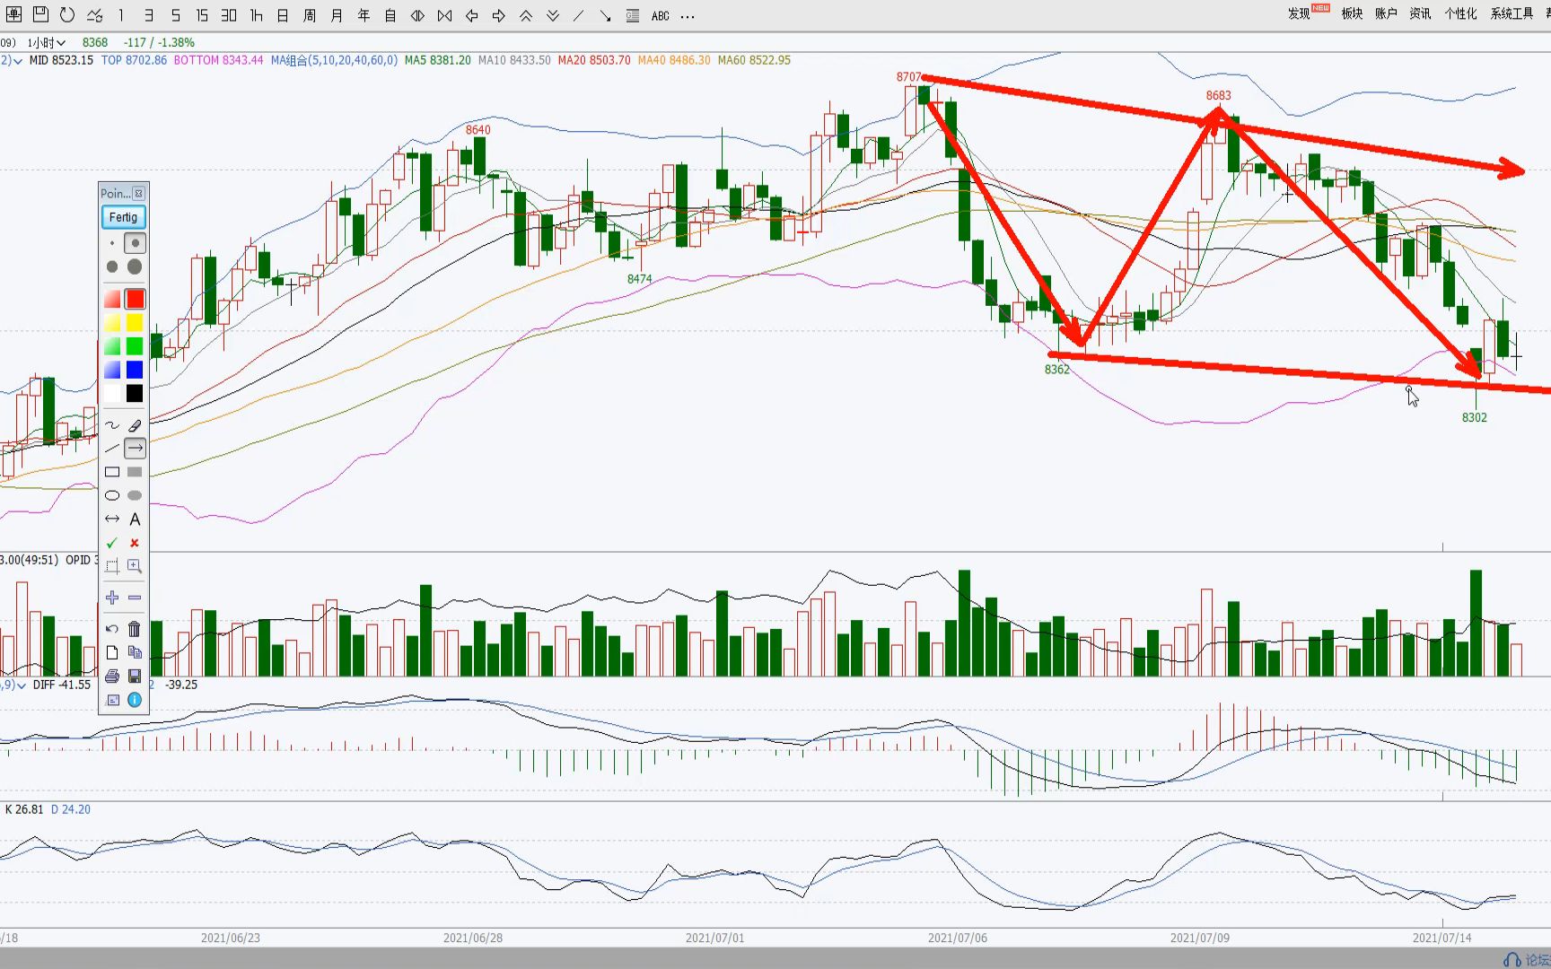This screenshot has width=1551, height=969.
Task: Select the daily (日) period
Action: [283, 15]
